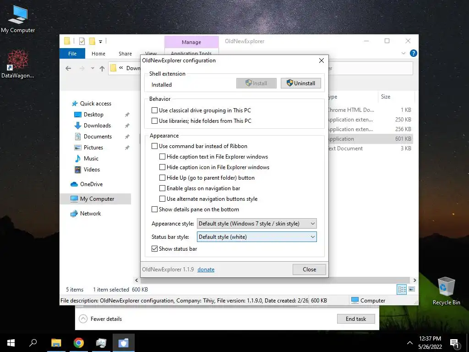Check Use command bar instead of Ribbon
This screenshot has width=469, height=352.
click(x=154, y=146)
